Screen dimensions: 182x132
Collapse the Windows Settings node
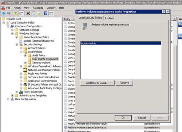point(12,33)
